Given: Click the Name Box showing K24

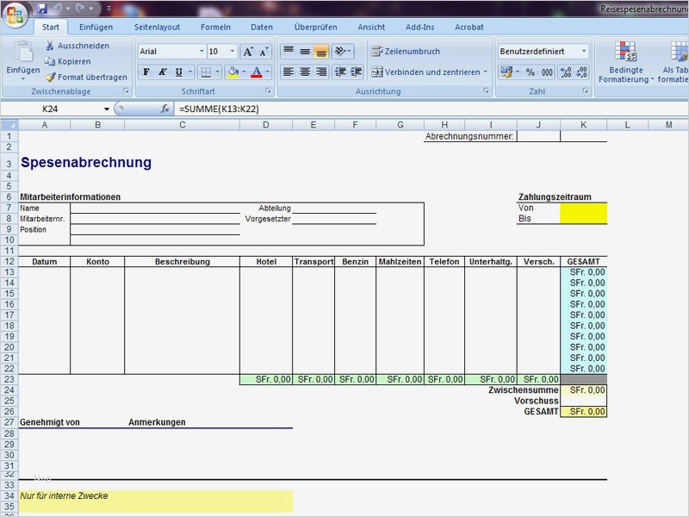Looking at the screenshot, I should 50,109.
